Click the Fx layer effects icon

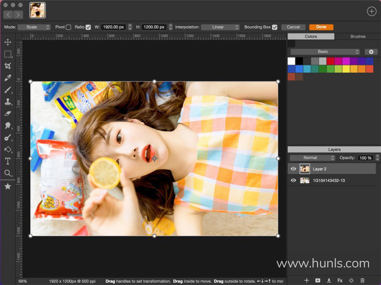click(x=340, y=280)
